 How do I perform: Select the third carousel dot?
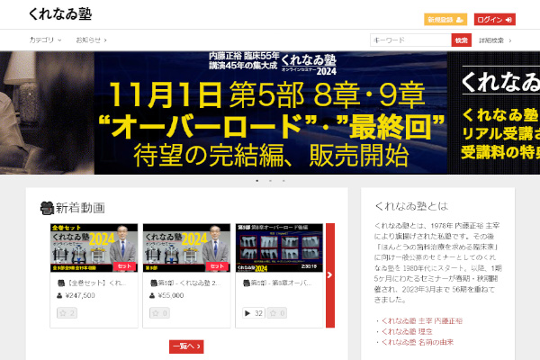pos(283,181)
